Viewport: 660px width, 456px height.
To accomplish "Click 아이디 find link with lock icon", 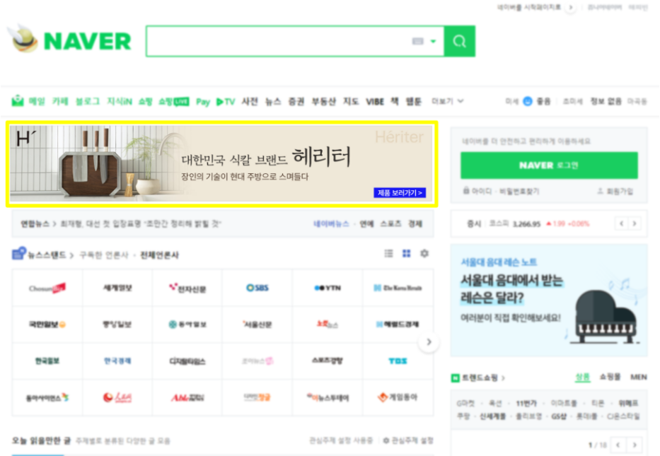I will pos(477,192).
